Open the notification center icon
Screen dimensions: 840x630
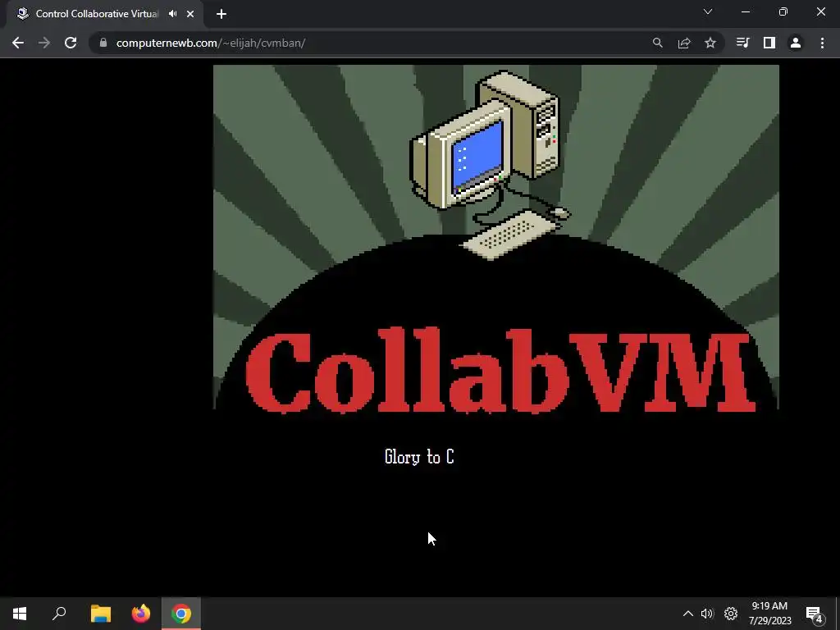coord(815,614)
